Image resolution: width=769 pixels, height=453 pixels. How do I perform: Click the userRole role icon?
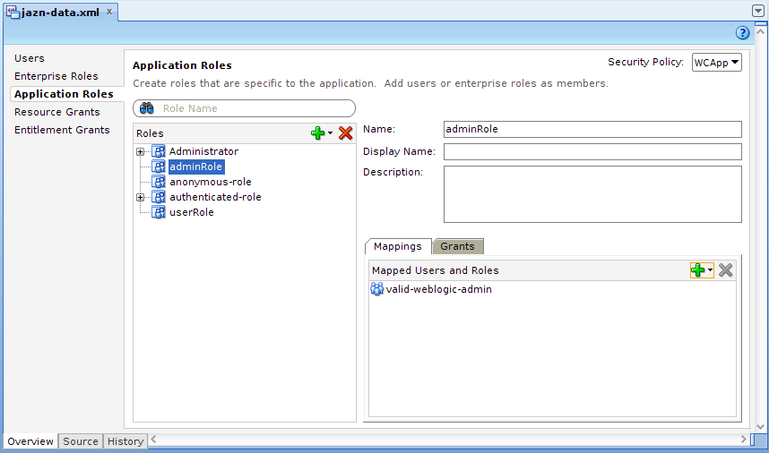click(159, 212)
